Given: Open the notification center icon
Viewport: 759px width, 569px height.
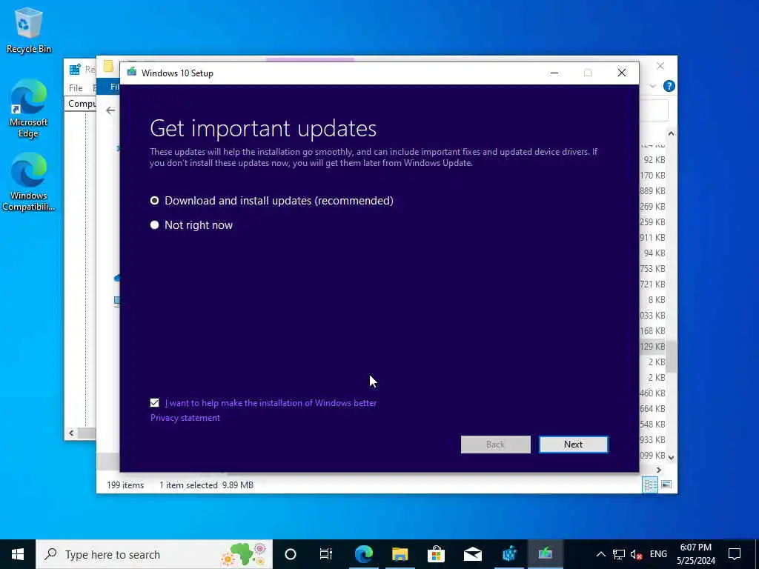Looking at the screenshot, I should pos(735,554).
